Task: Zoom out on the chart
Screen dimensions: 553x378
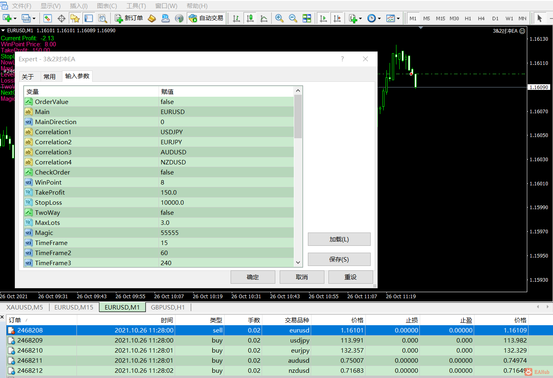Action: coord(293,18)
